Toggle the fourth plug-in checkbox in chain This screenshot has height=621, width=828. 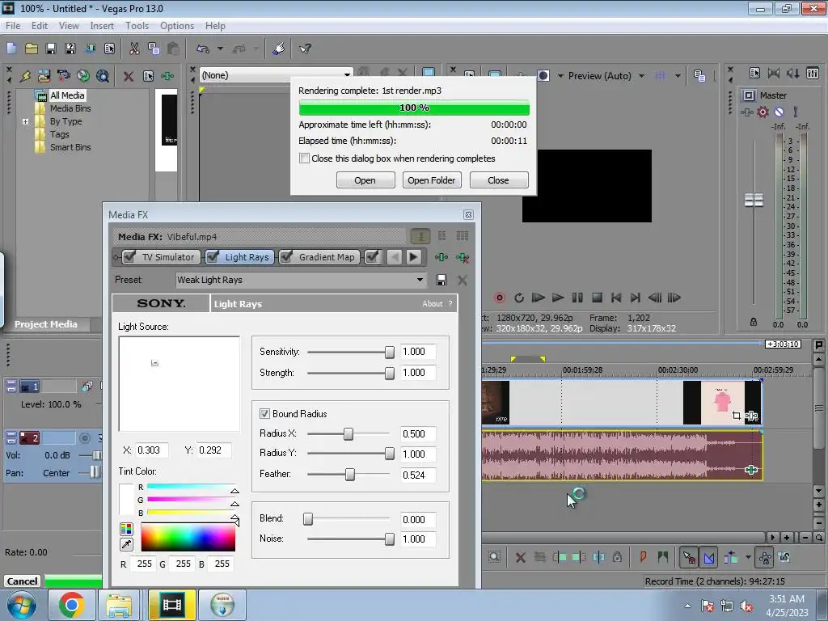click(373, 257)
